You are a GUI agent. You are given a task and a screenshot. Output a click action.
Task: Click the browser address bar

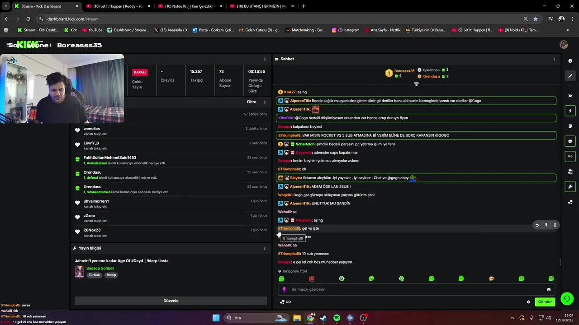[280, 19]
